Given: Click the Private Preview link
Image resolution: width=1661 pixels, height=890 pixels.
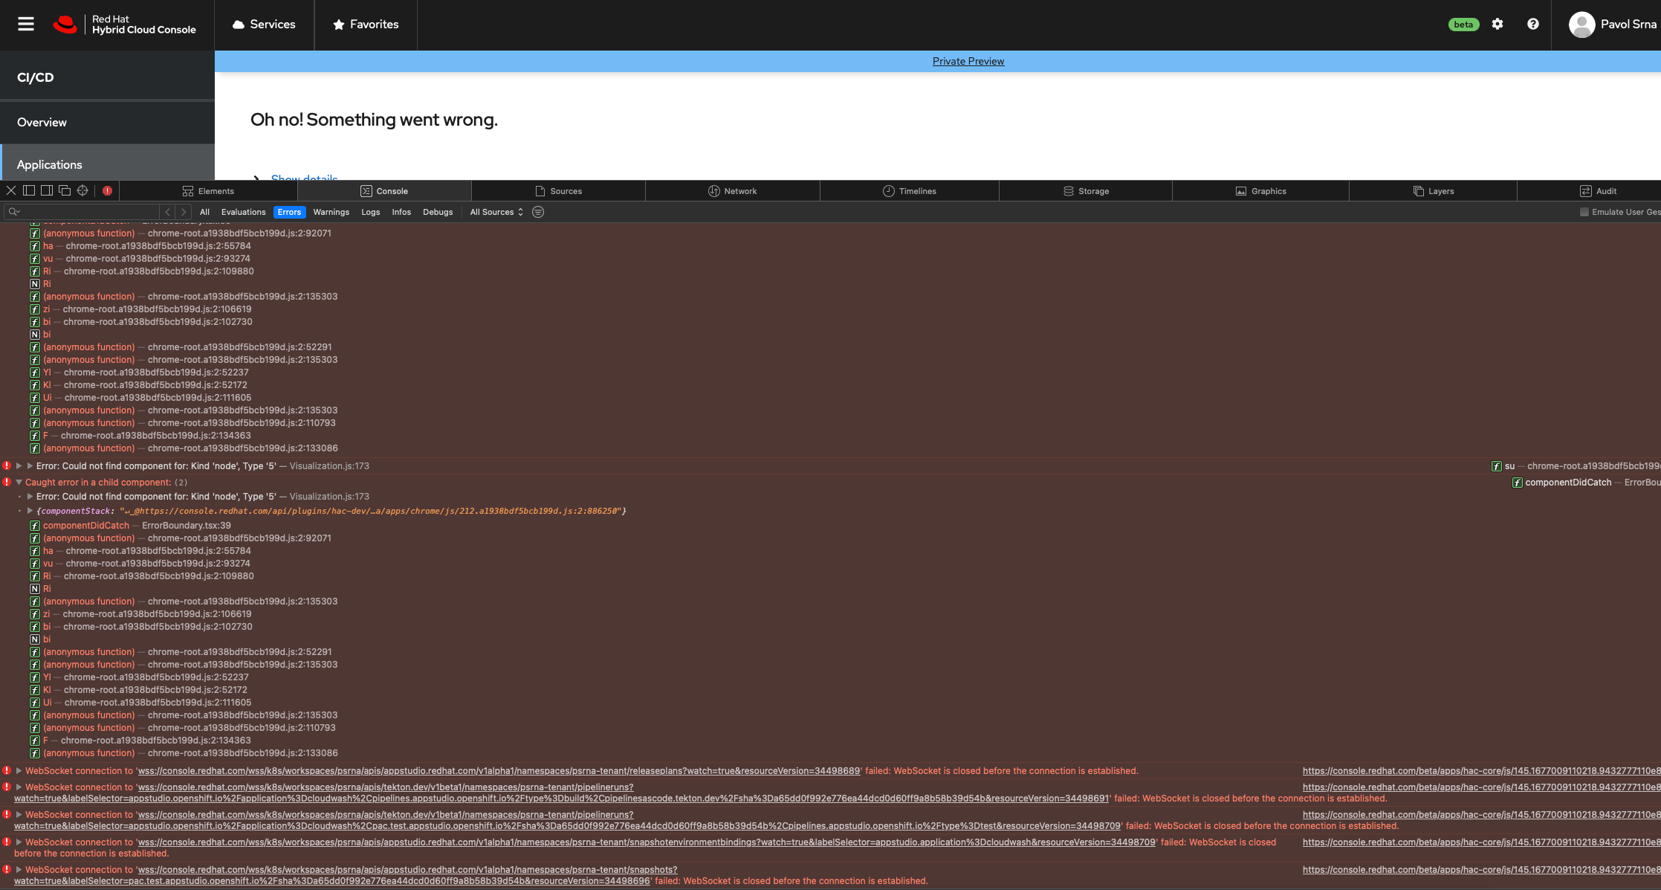Looking at the screenshot, I should point(968,61).
